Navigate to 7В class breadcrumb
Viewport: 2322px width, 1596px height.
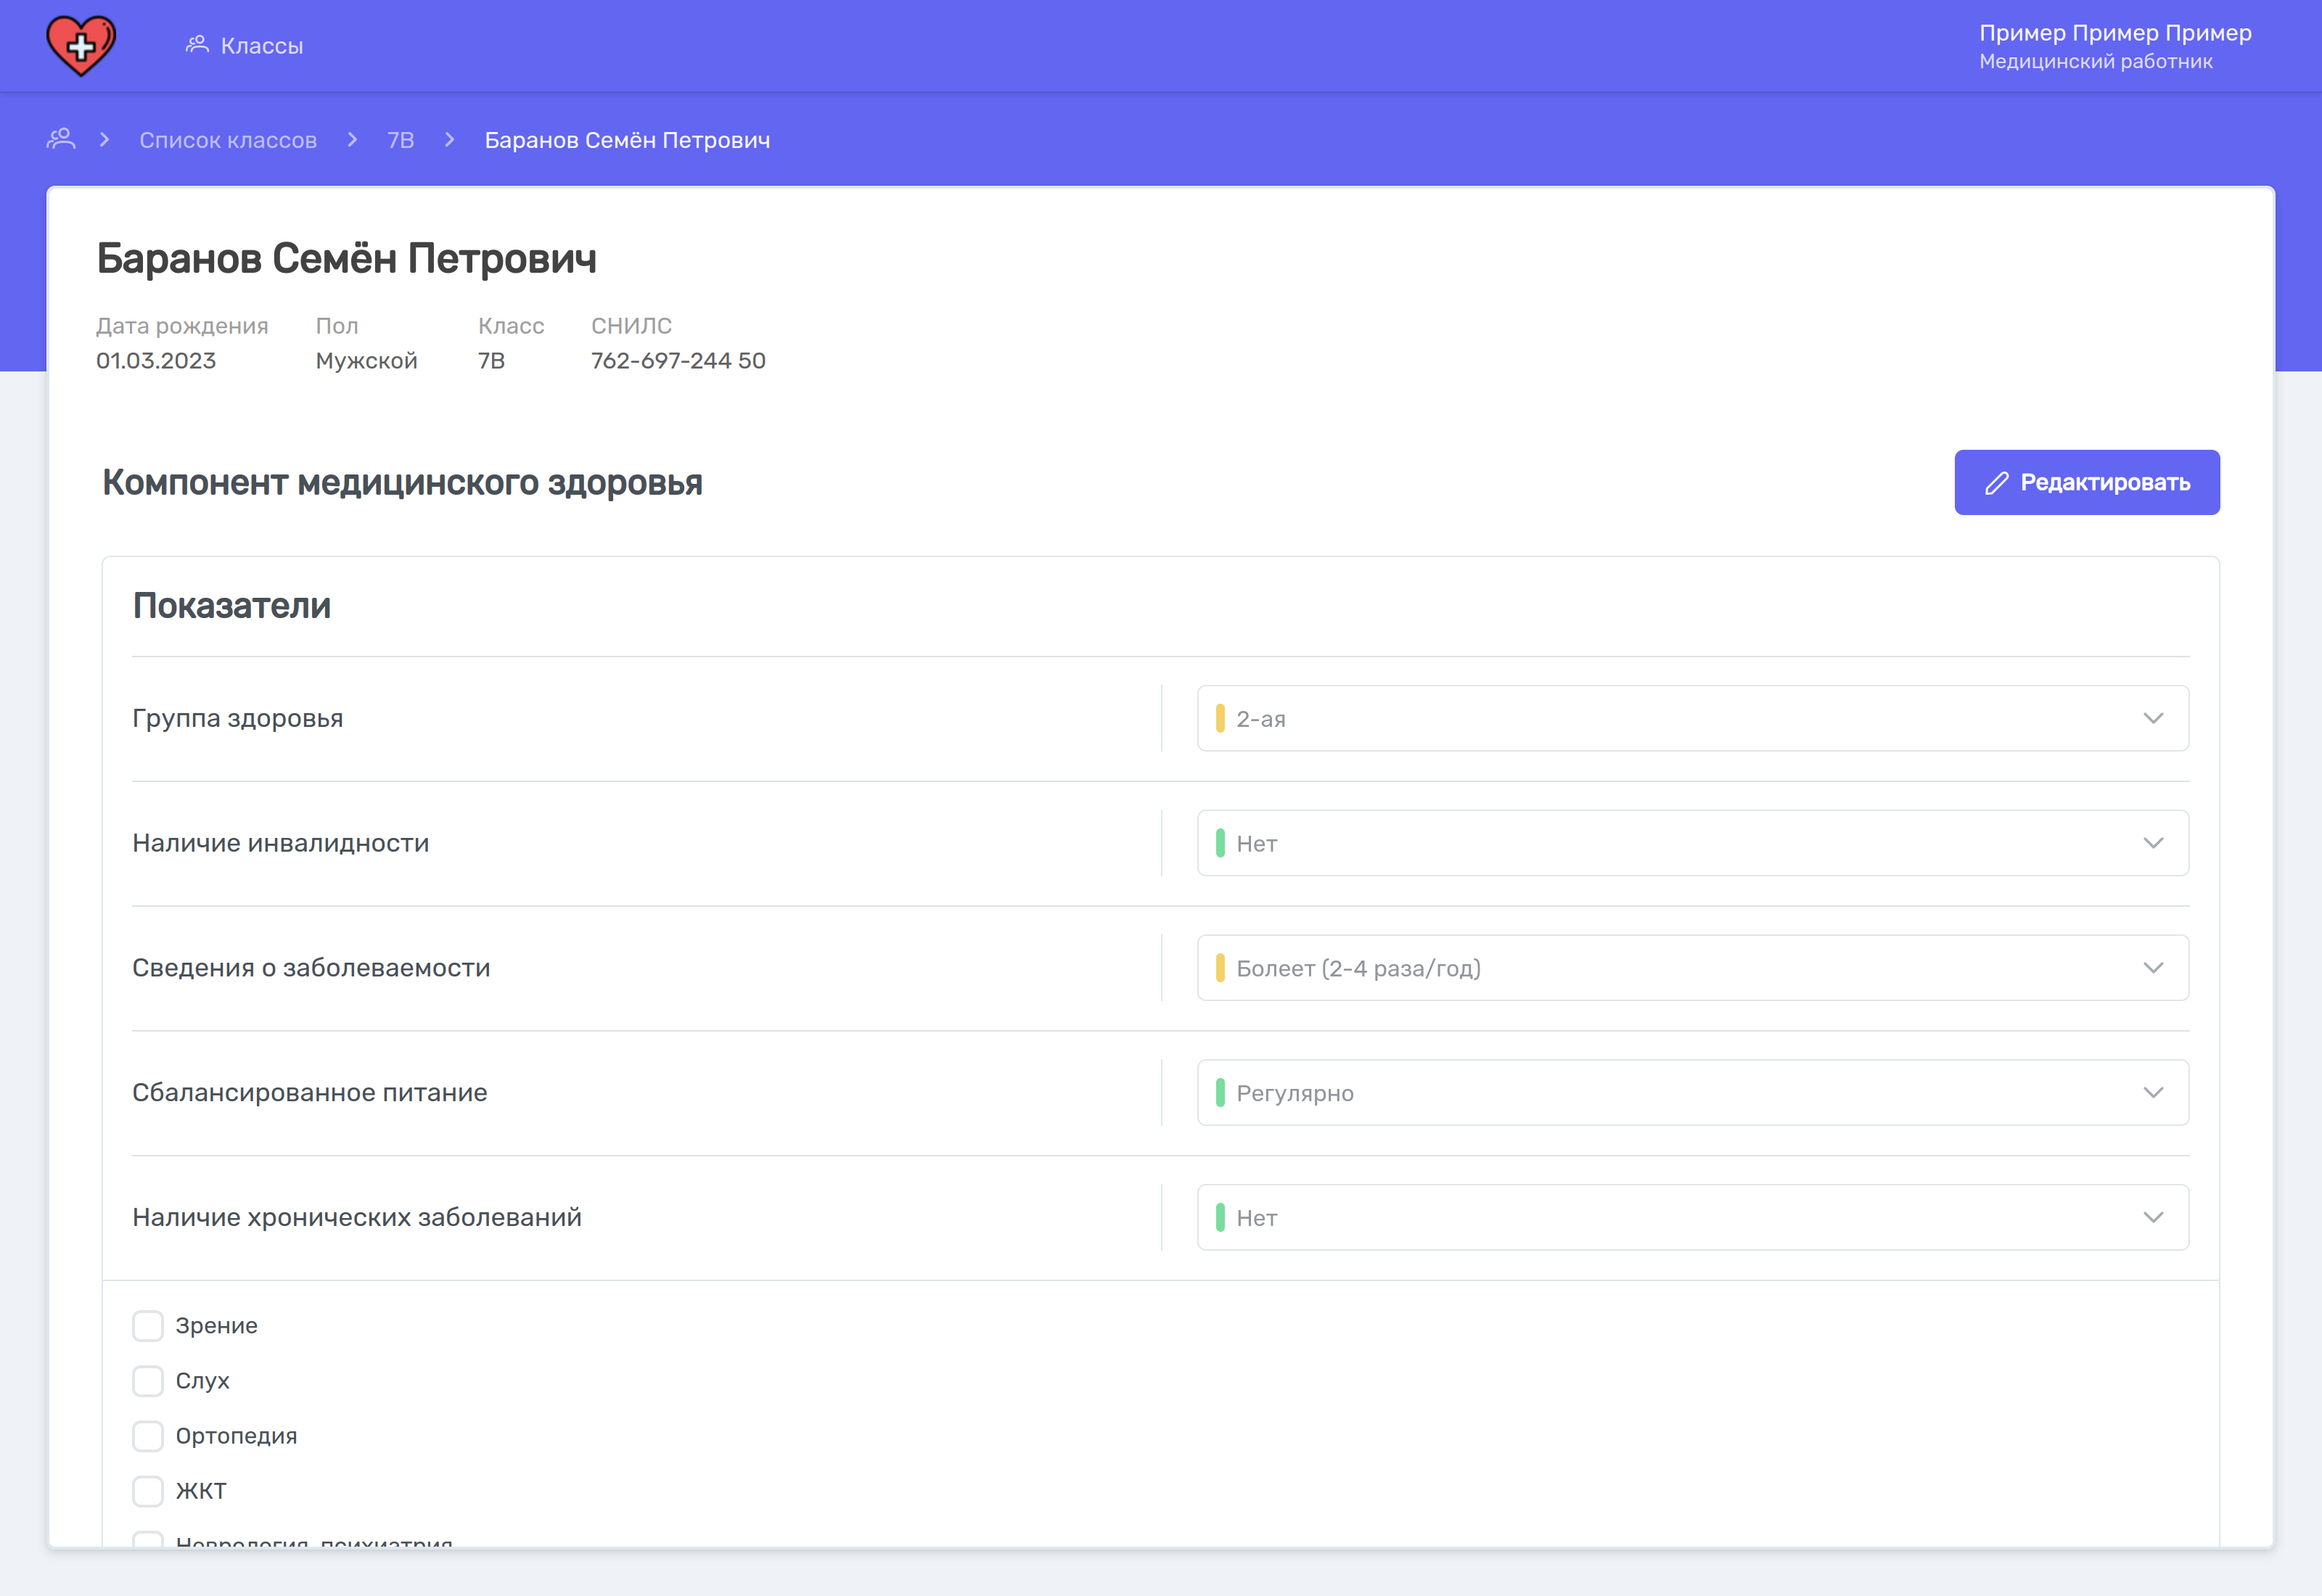400,140
